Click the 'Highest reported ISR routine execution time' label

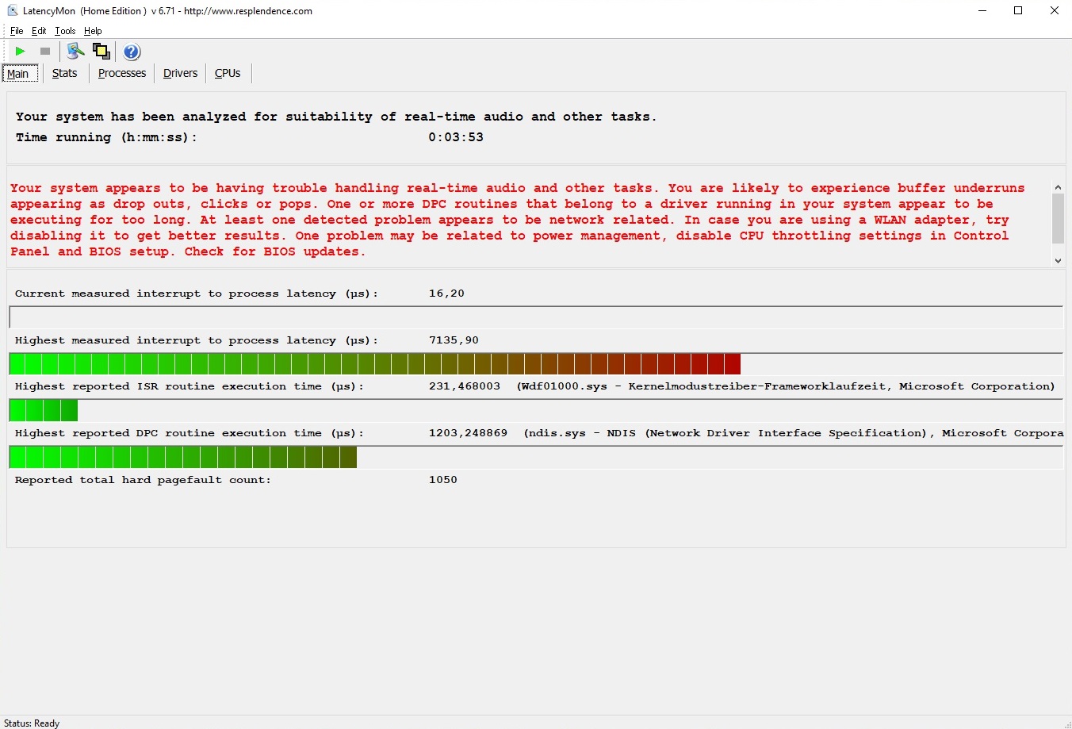pos(190,386)
